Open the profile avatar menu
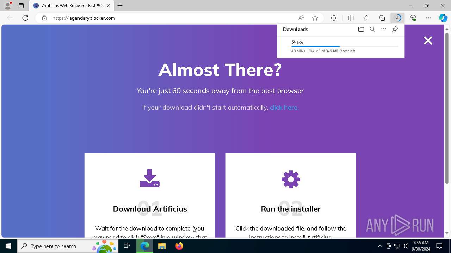This screenshot has height=253, width=451. (x=8, y=6)
